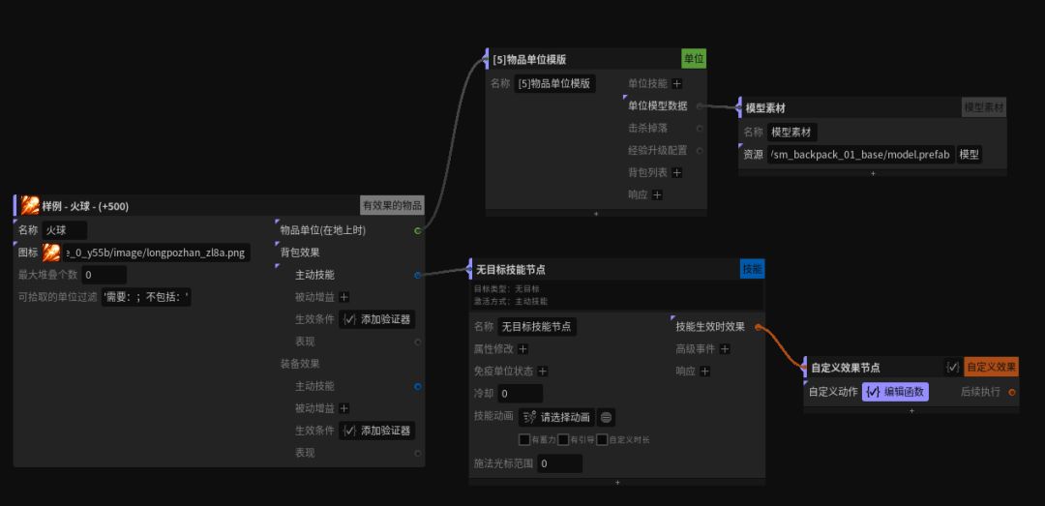Expand the bottom plus of 物品单位模版 node

pos(596,214)
